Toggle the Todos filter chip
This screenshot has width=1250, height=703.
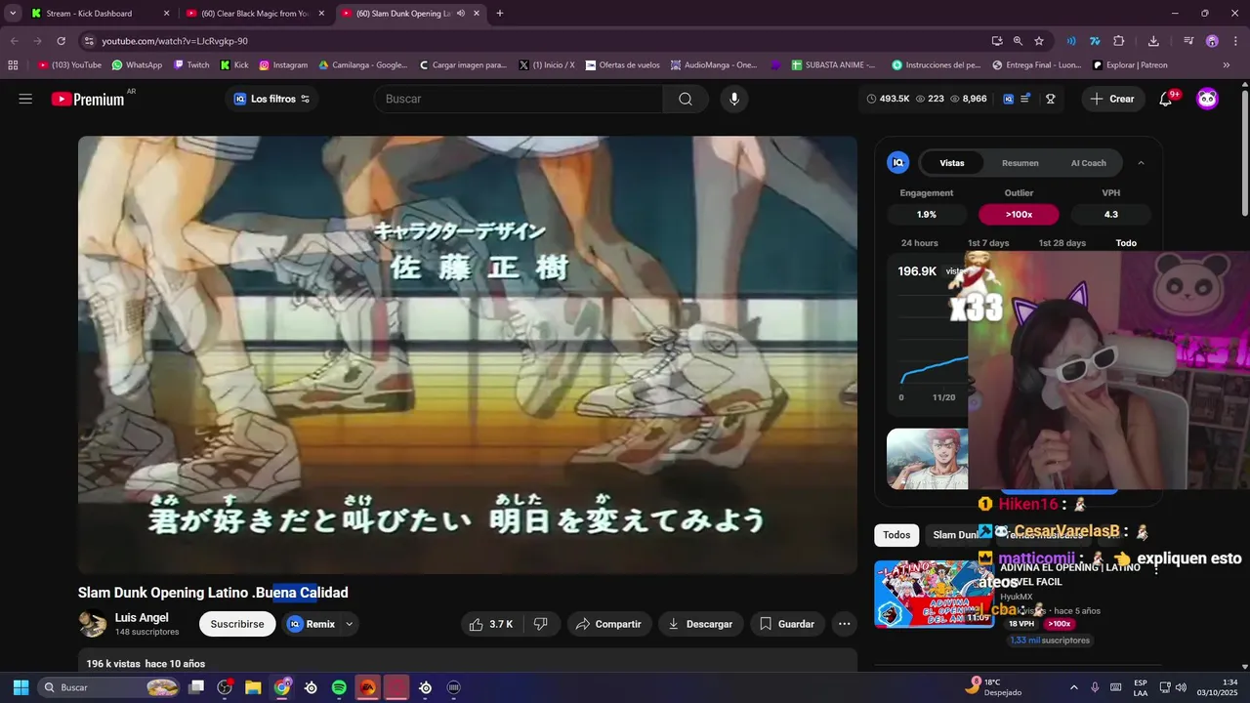pyautogui.click(x=896, y=535)
